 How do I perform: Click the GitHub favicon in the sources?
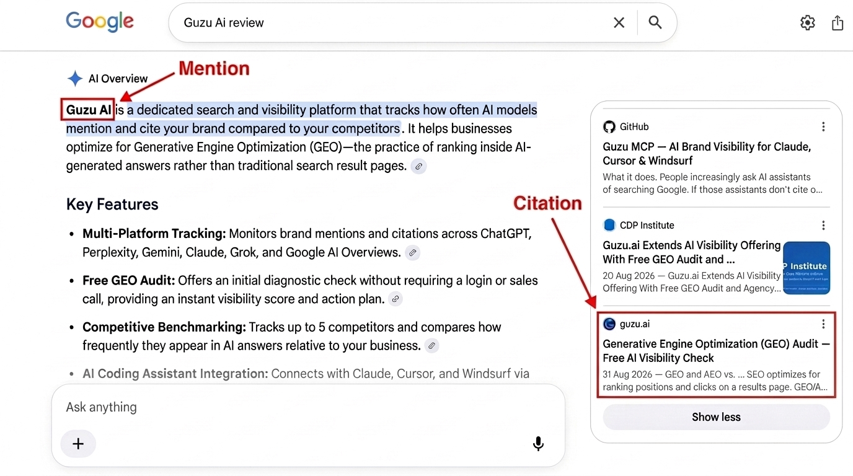click(x=609, y=126)
